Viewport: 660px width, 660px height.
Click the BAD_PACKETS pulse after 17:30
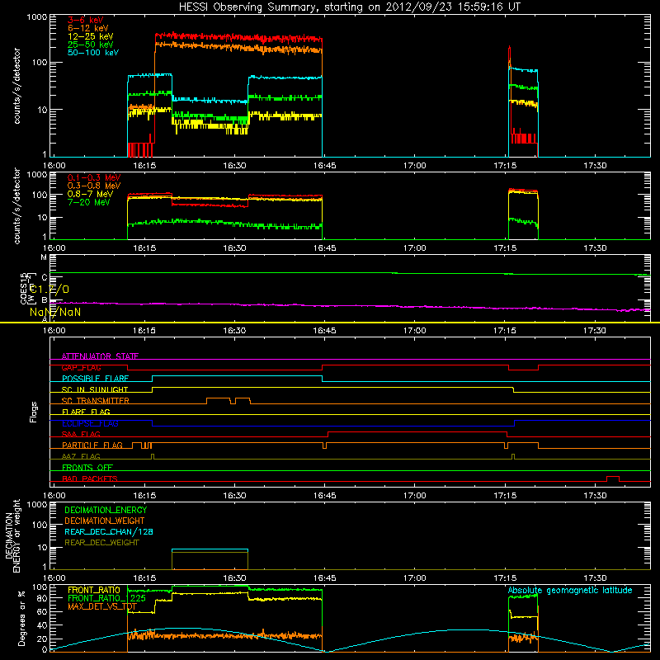coord(612,478)
